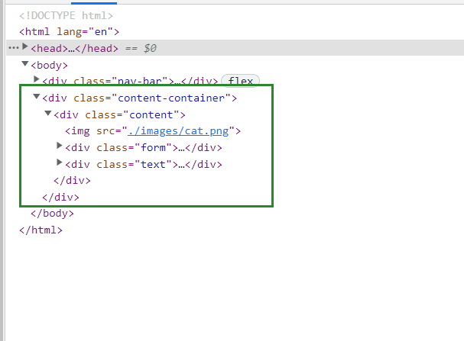Select the </html> closing tag

[x=41, y=230]
